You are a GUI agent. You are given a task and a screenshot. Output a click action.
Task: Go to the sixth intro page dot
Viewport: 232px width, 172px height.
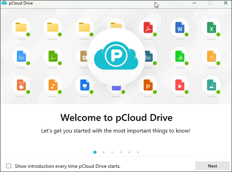pos(138,152)
